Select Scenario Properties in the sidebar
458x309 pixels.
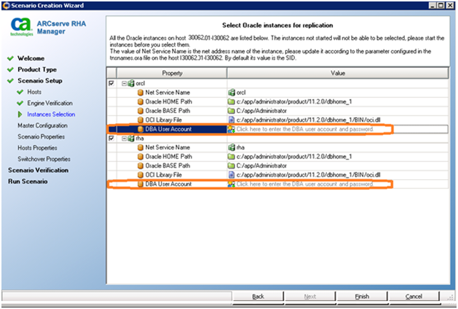click(x=41, y=137)
